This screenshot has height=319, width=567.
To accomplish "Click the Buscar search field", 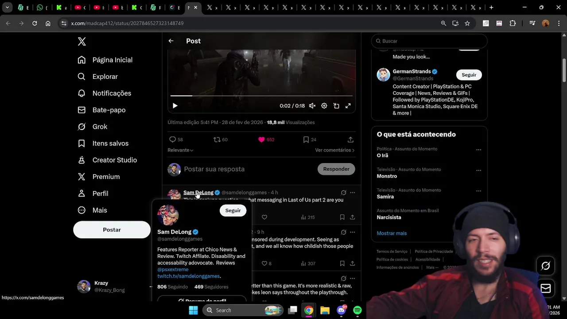I will coord(429,41).
